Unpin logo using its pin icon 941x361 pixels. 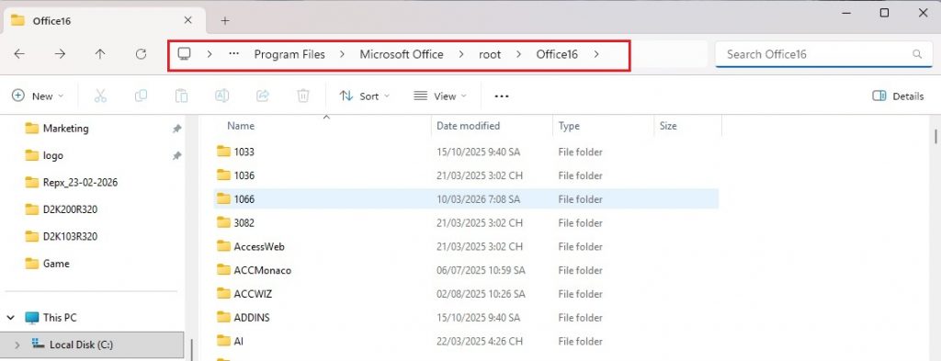coord(176,156)
